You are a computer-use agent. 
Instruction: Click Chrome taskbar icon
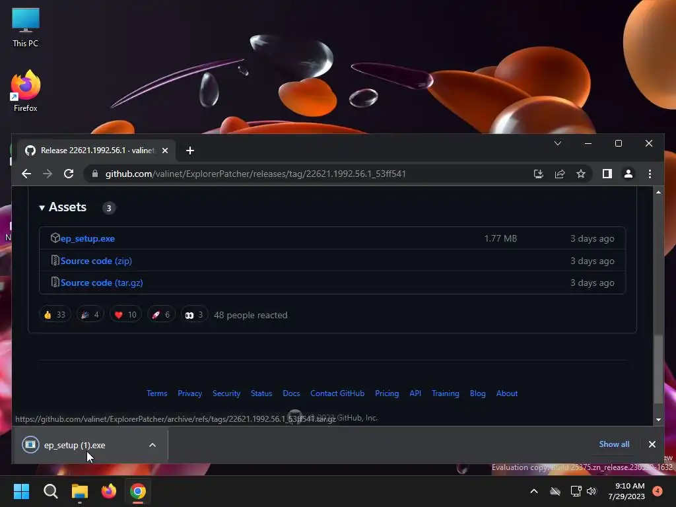[138, 491]
